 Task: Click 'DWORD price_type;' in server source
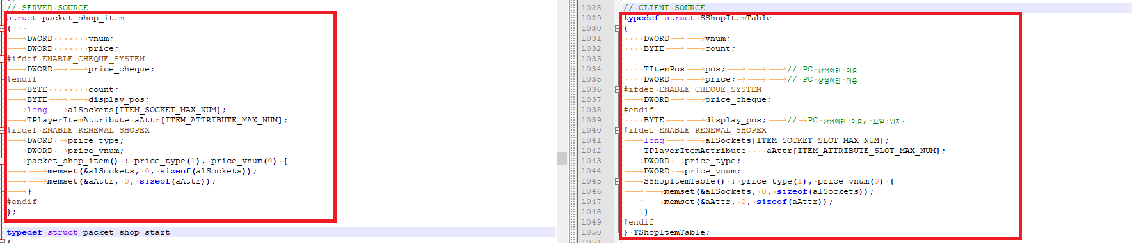click(76, 140)
